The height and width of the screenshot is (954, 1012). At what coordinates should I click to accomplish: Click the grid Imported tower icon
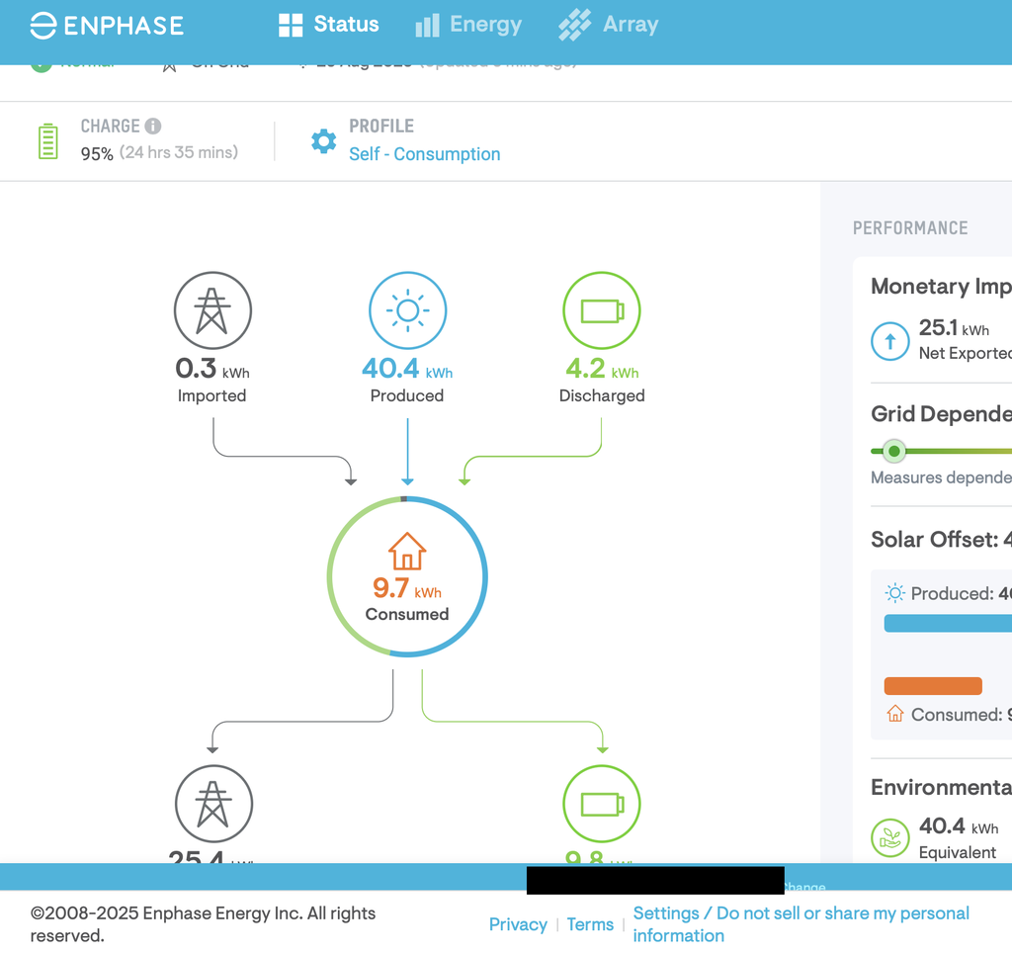click(x=212, y=310)
